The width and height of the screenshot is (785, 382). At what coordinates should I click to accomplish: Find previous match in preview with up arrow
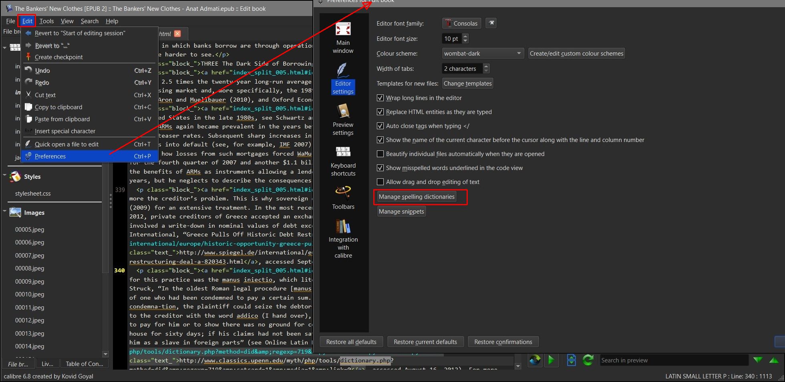tap(774, 360)
